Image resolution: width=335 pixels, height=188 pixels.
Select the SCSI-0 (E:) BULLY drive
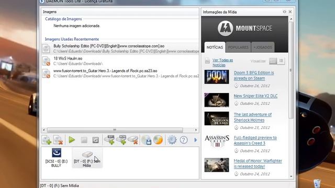(x=57, y=158)
